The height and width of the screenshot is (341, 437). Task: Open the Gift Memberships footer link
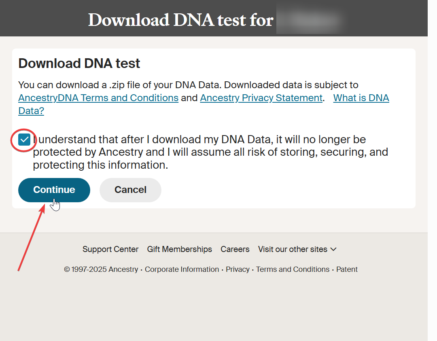pos(179,249)
